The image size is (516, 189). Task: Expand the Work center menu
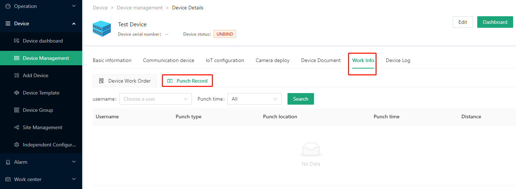(x=74, y=179)
